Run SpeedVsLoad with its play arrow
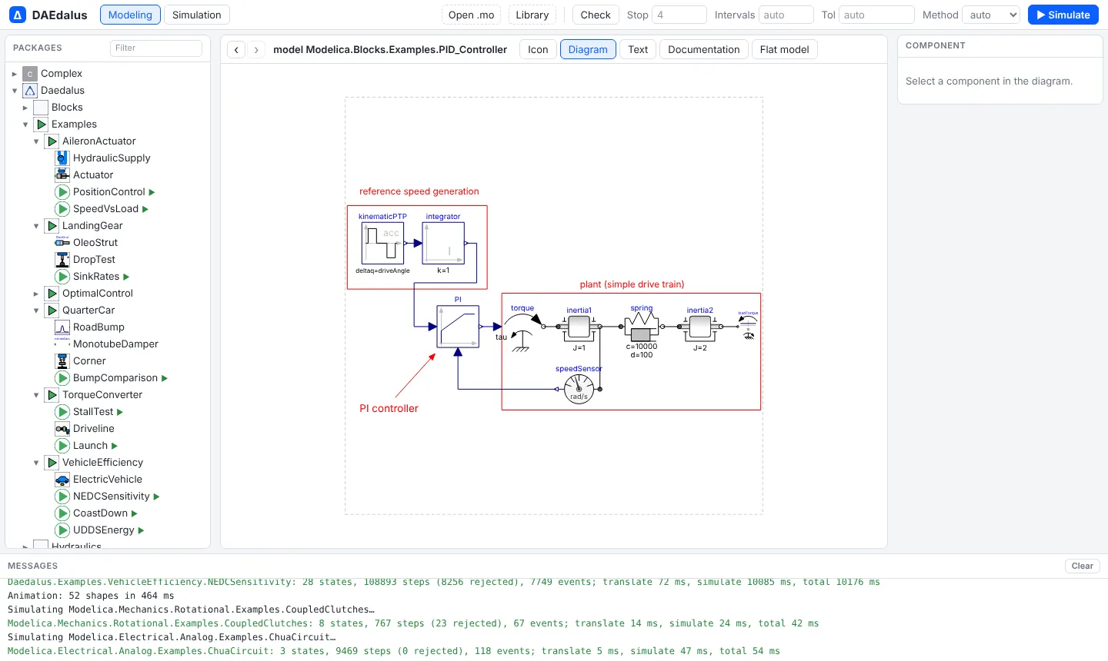The image size is (1108, 661). pyautogui.click(x=145, y=209)
